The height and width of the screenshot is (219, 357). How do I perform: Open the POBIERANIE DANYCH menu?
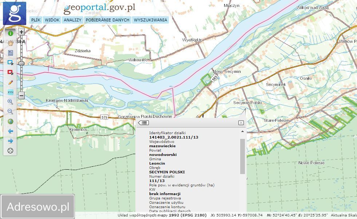(107, 20)
